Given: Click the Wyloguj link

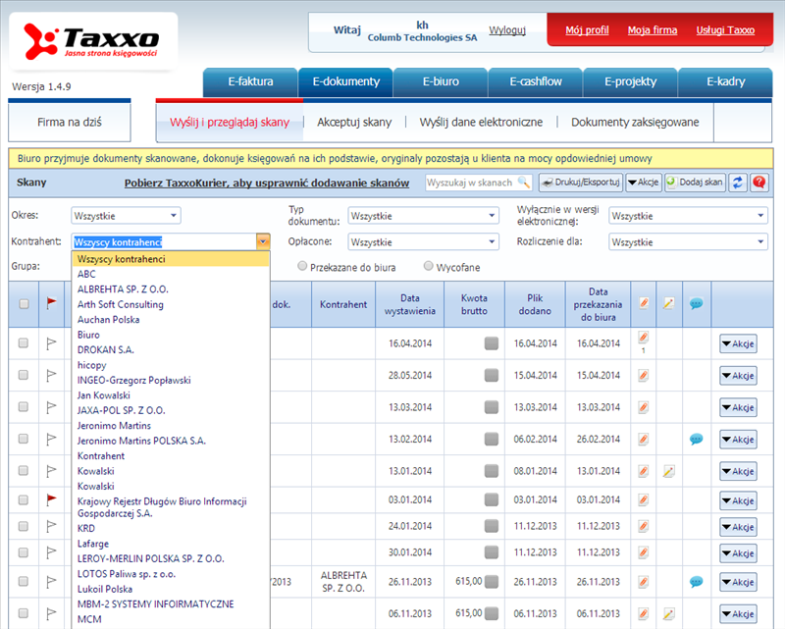Looking at the screenshot, I should point(507,30).
